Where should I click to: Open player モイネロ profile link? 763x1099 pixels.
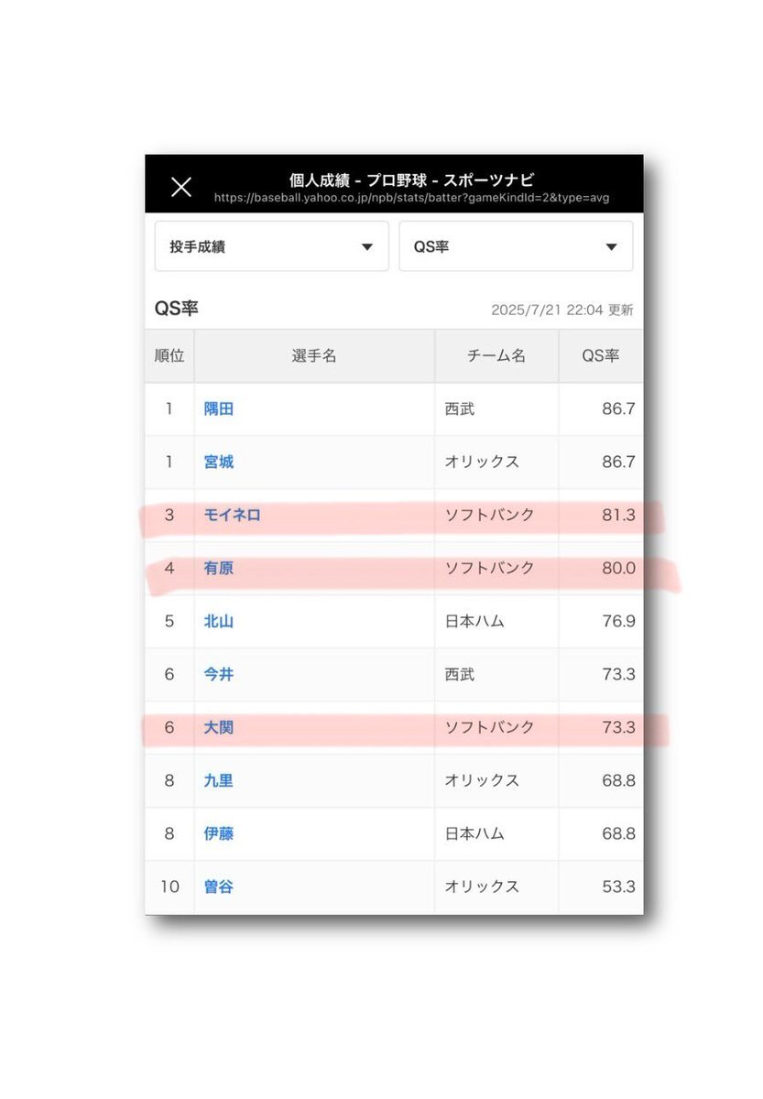233,515
